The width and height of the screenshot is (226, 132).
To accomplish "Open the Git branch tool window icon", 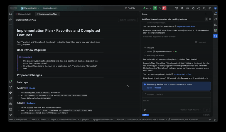I will point(11,115).
